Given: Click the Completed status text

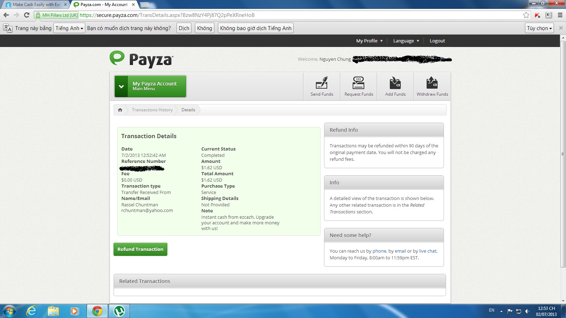Looking at the screenshot, I should click(x=213, y=155).
